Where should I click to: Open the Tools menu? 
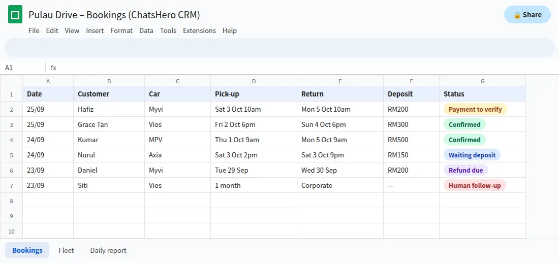pos(168,30)
